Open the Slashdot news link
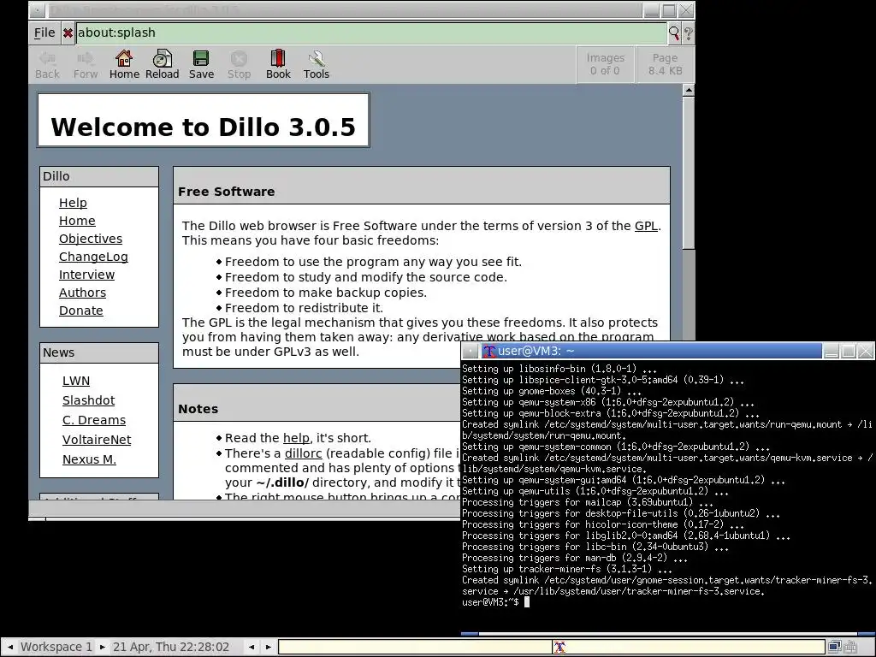The image size is (876, 657). tap(88, 400)
